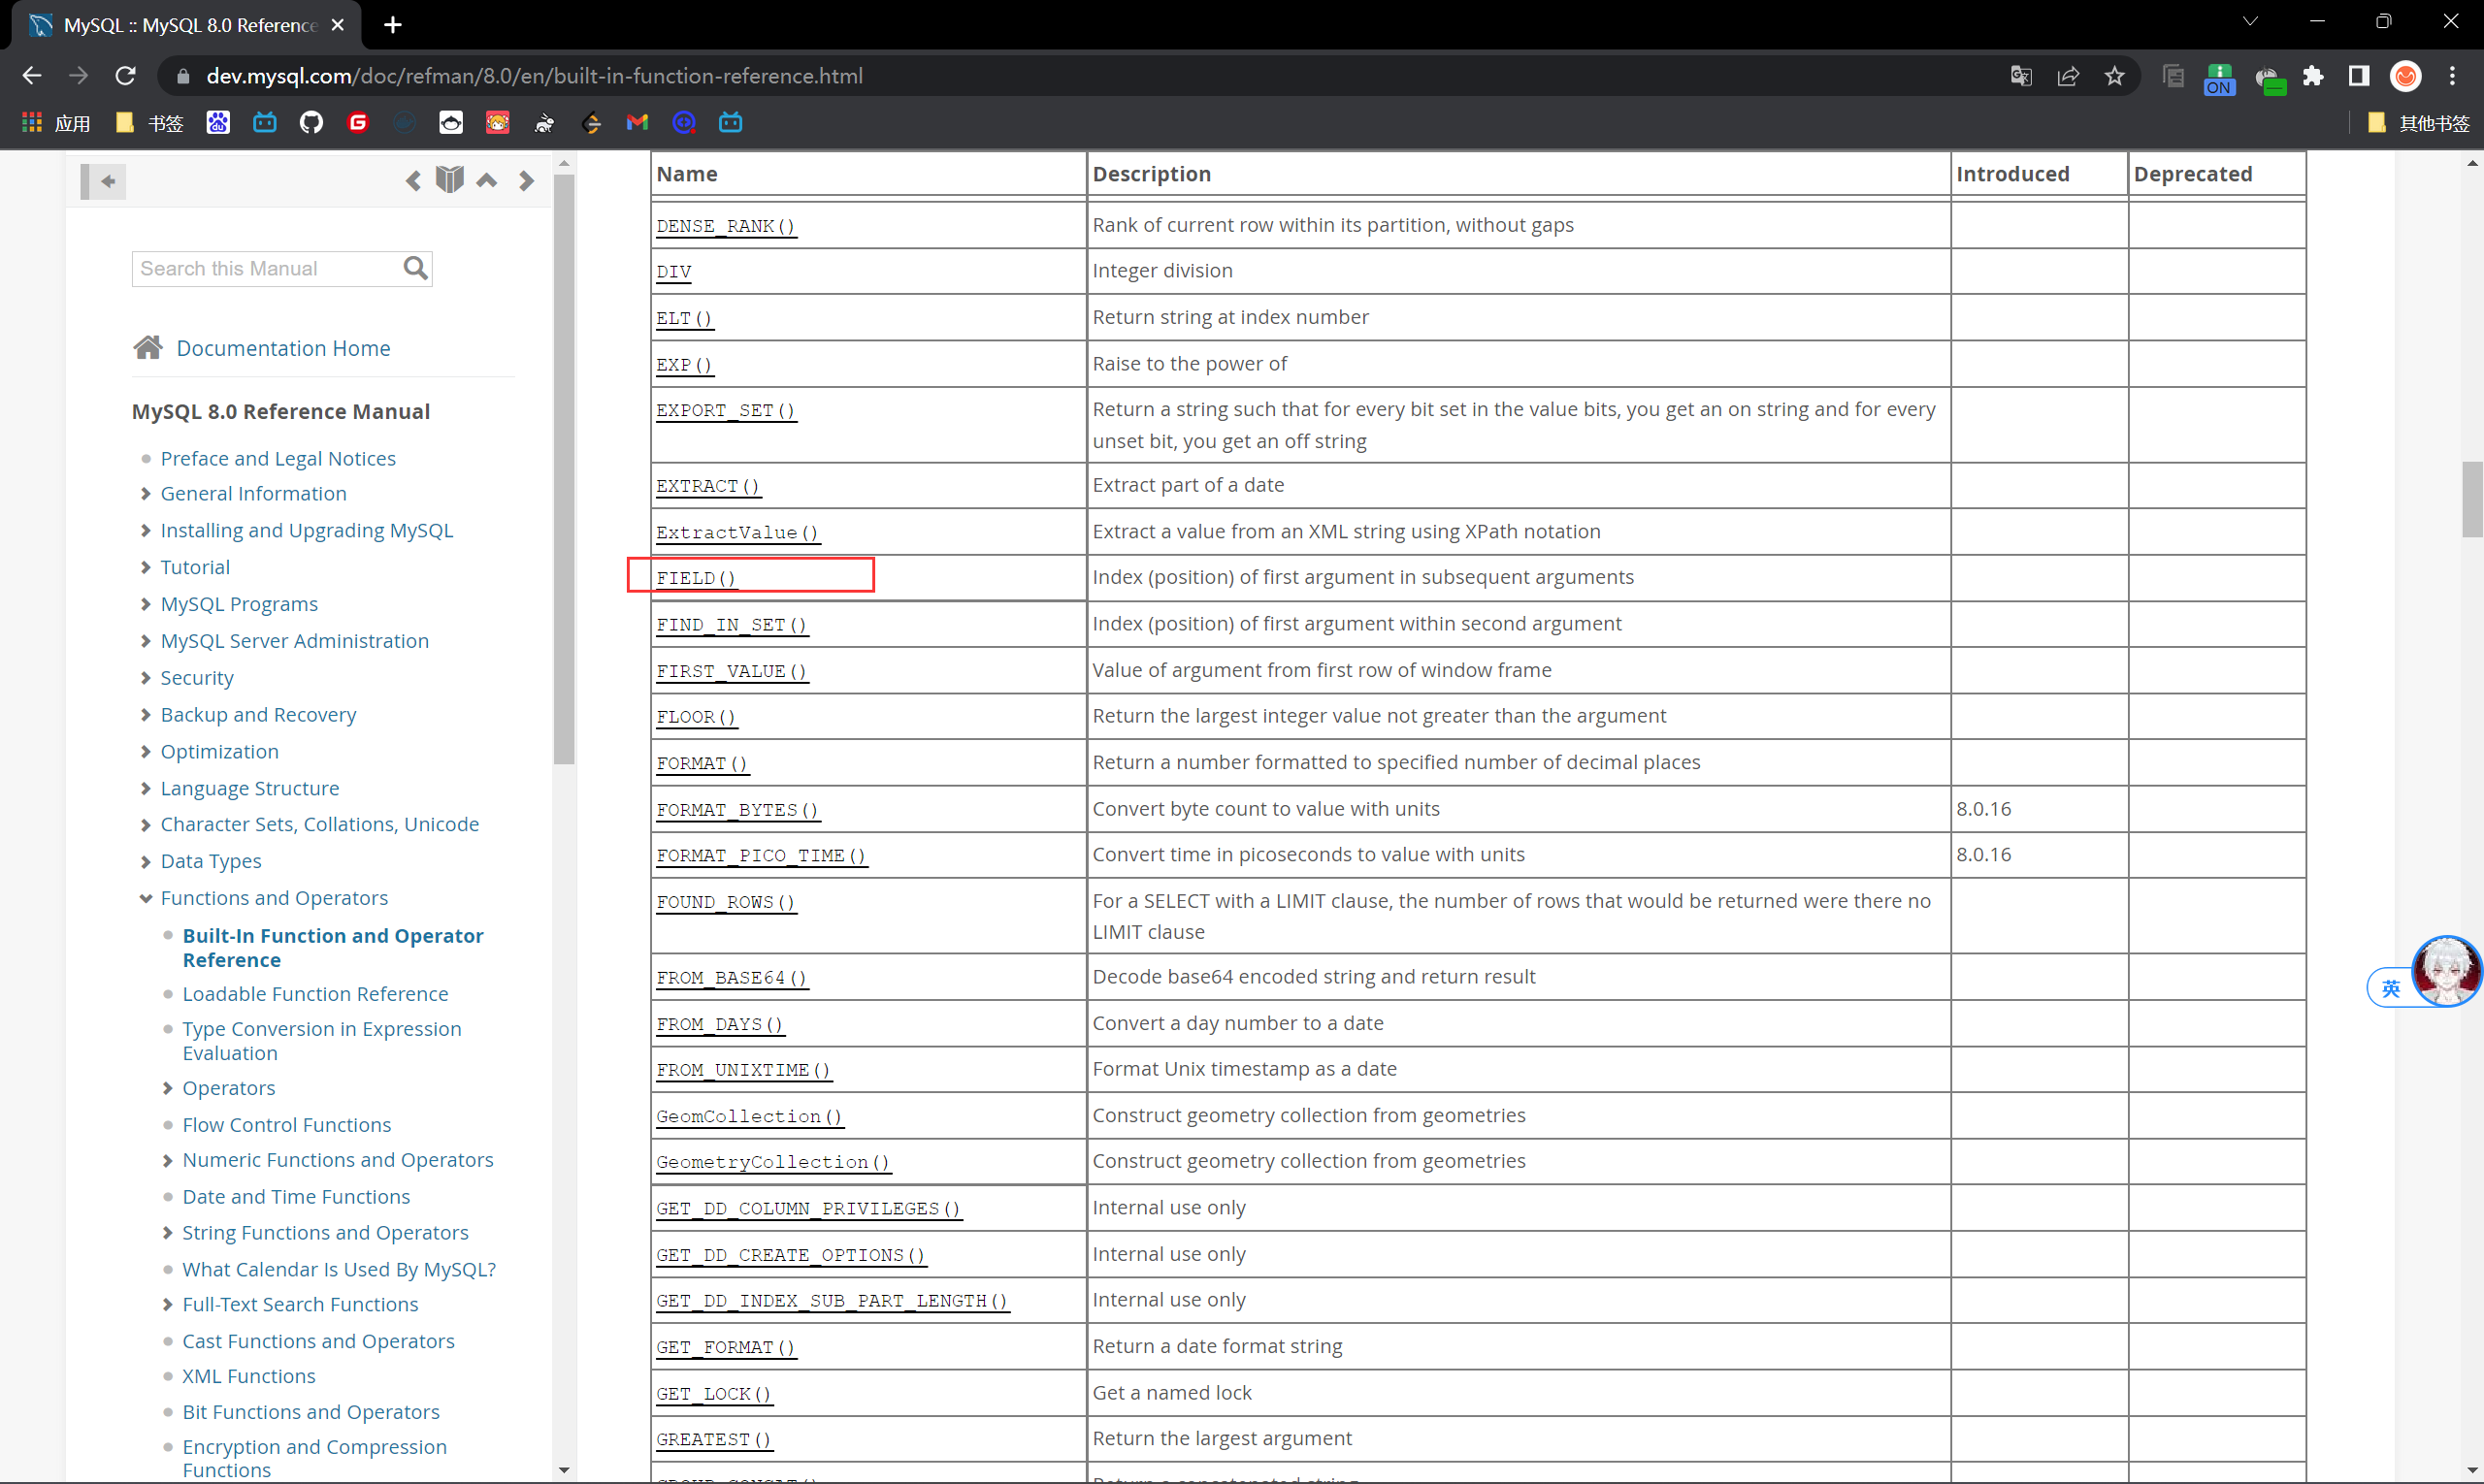Open the FIELD() function link

696,578
